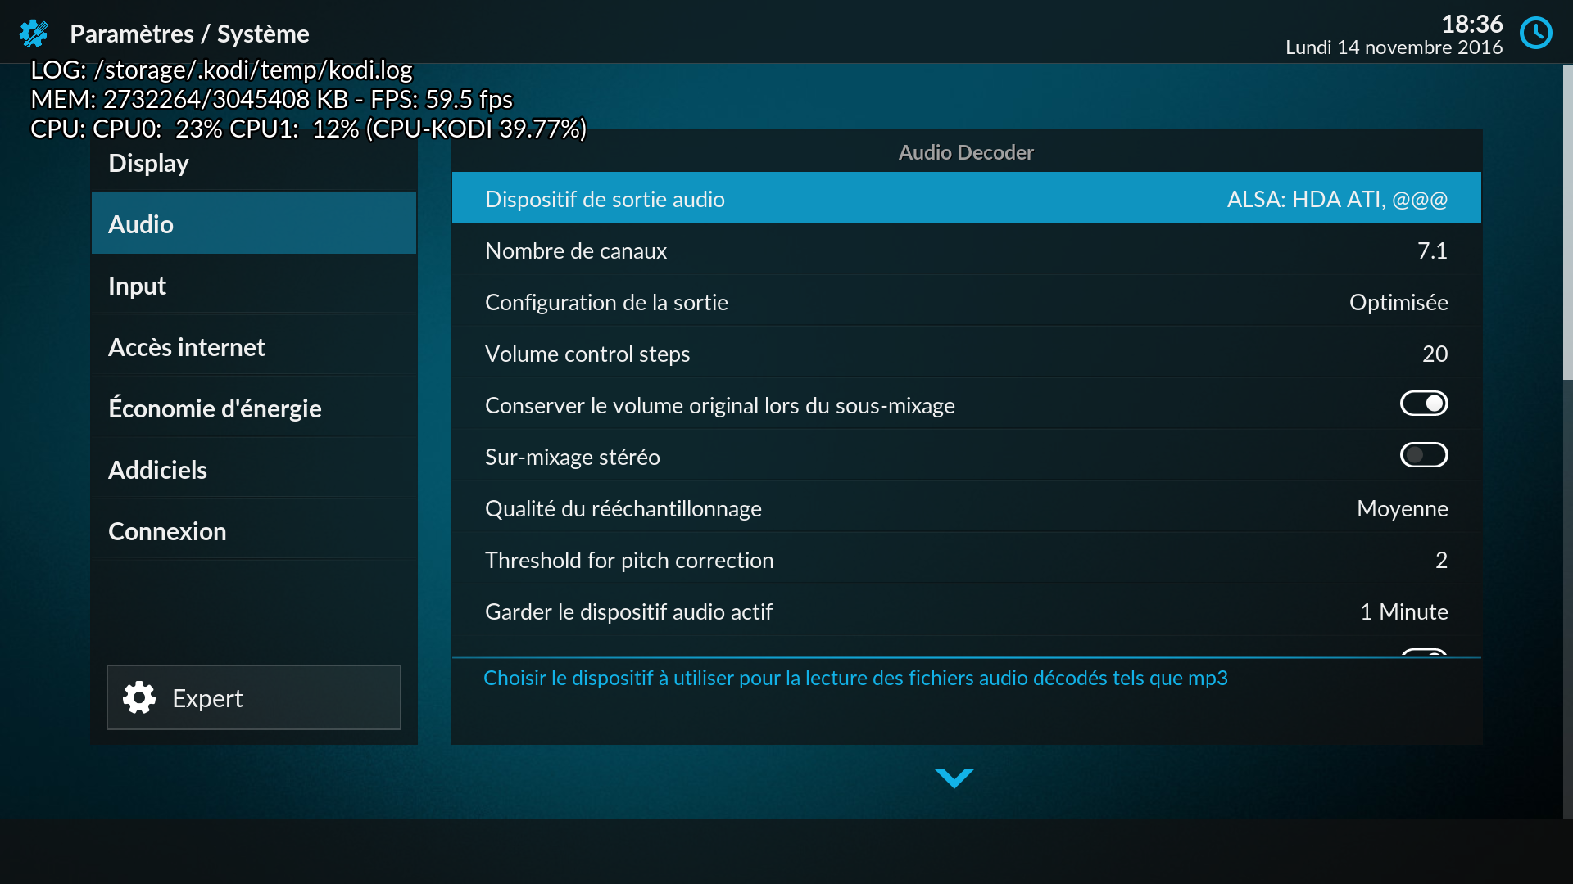Screen dimensions: 1573x884
Task: Change Nombre de canaux value 7.1
Action: click(x=967, y=250)
